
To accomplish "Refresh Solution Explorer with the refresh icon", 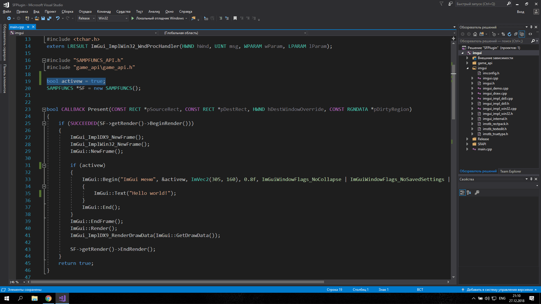I will pyautogui.click(x=509, y=34).
